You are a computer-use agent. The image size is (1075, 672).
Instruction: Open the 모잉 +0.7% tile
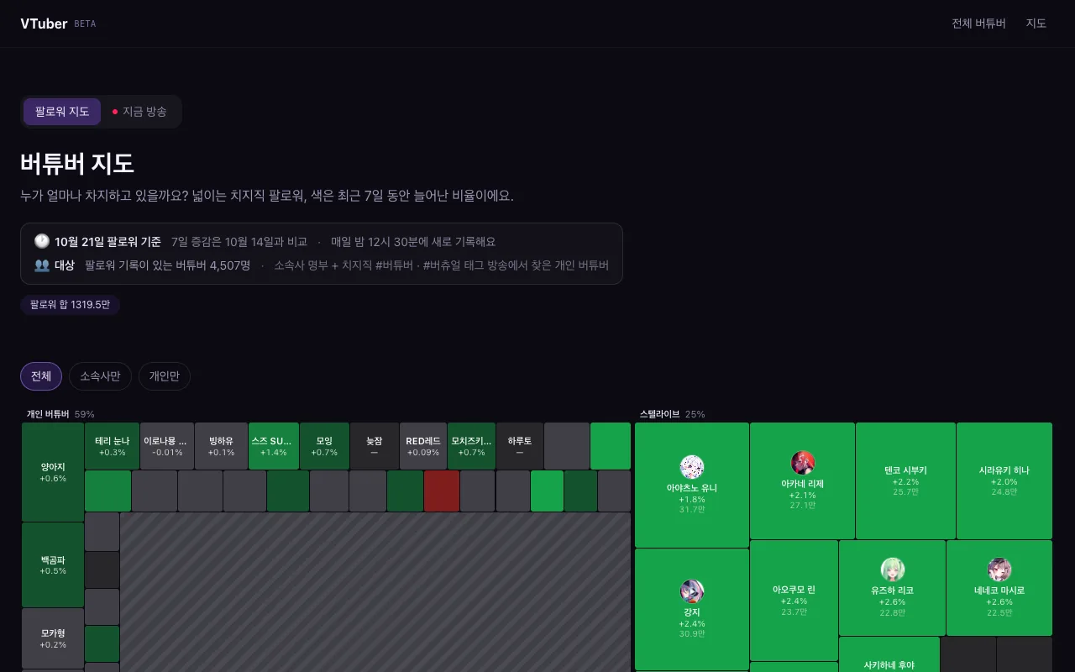pyautogui.click(x=324, y=446)
